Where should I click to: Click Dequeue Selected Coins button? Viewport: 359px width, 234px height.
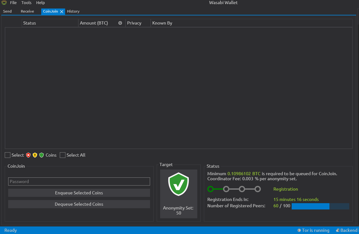tap(79, 204)
